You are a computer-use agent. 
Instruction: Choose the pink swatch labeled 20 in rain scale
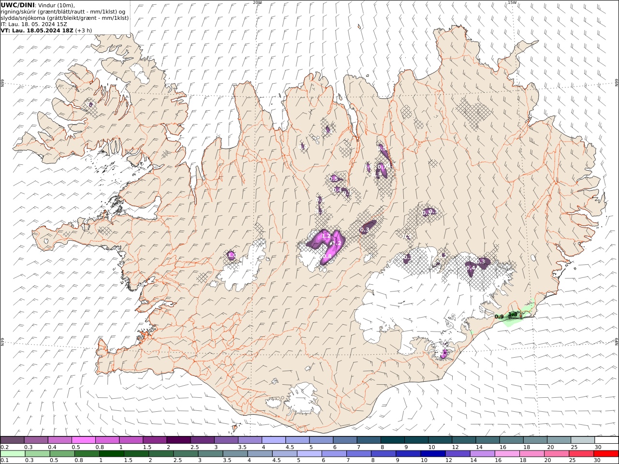[556, 453]
